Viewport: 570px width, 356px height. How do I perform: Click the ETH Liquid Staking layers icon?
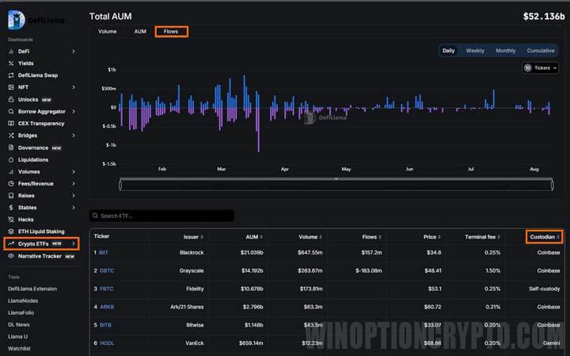(x=11, y=232)
